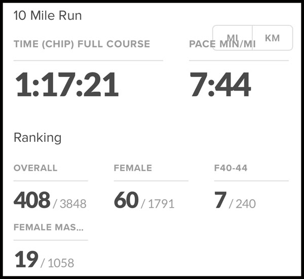Image resolution: width=304 pixels, height=279 pixels.
Task: Select the MI unit toggle
Action: pos(233,38)
